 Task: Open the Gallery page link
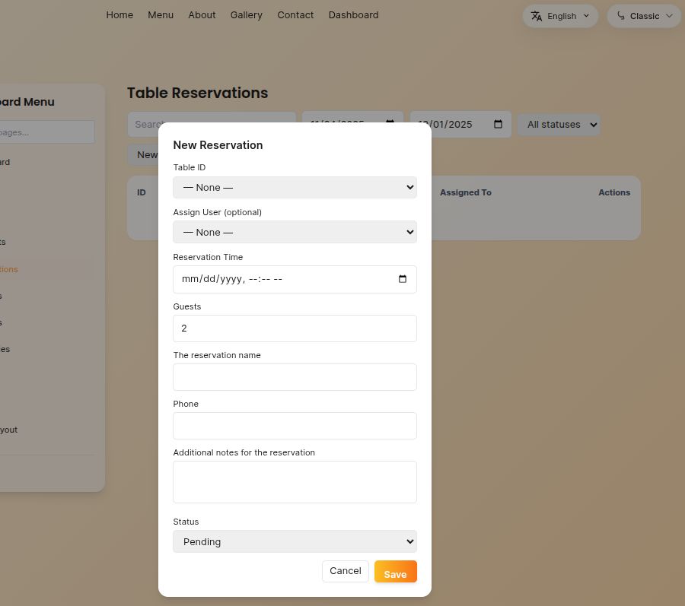[247, 14]
